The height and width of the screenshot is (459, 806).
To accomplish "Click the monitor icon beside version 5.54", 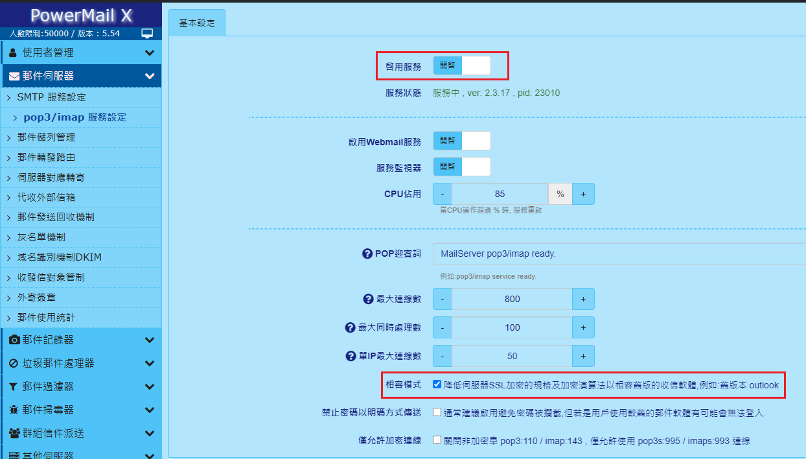I will 147,33.
